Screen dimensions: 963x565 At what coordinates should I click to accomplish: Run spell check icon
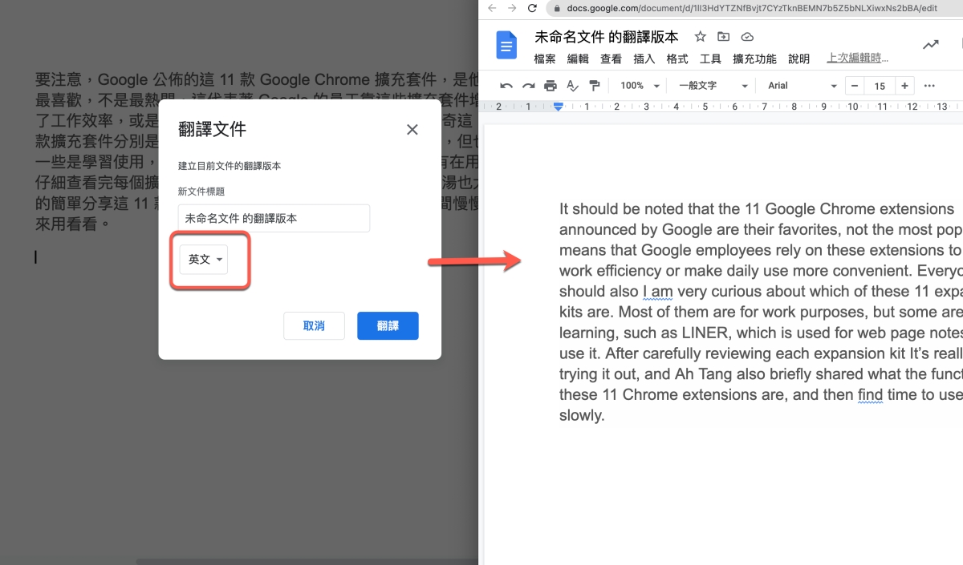(572, 86)
